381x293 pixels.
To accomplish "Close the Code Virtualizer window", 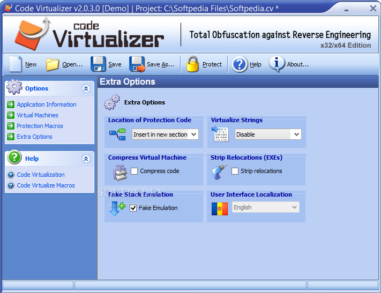I will tap(373, 9).
